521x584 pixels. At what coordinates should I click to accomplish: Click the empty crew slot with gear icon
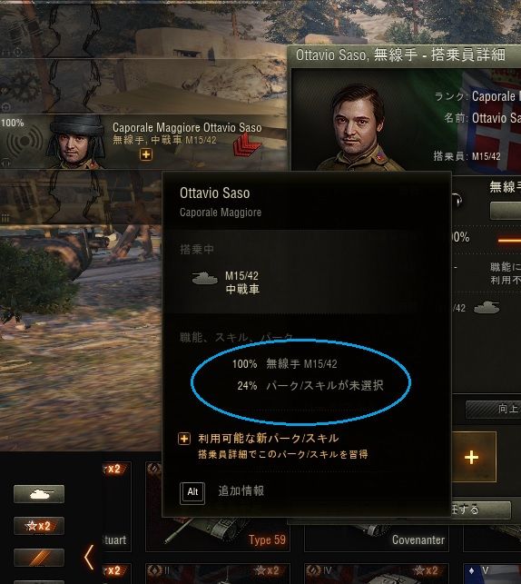pyautogui.click(x=143, y=86)
